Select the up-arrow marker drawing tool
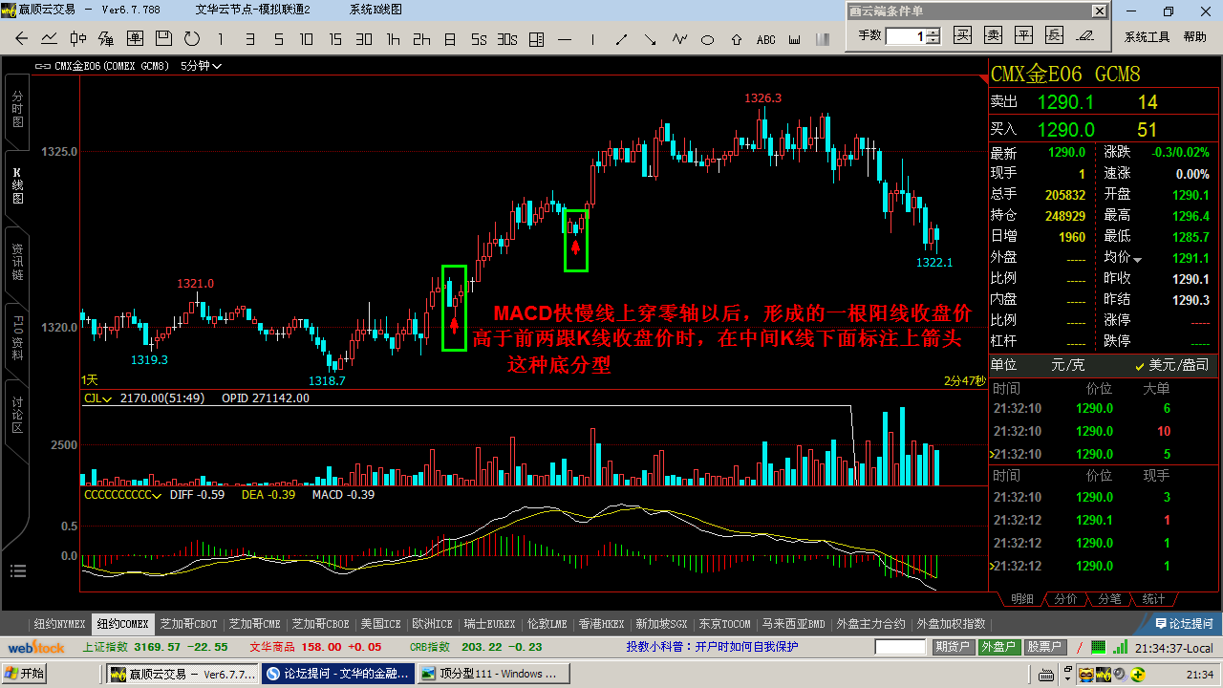 pos(737,39)
